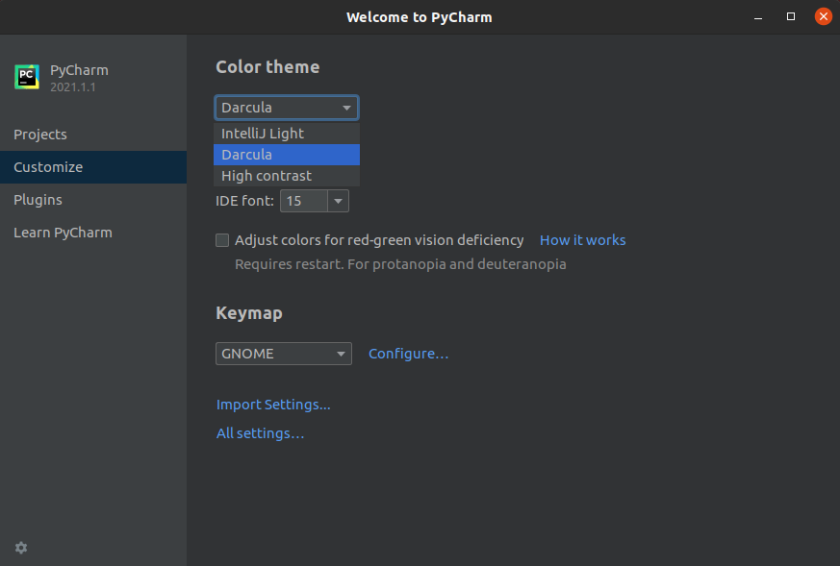Viewport: 840px width, 566px height.
Task: Click the Color theme heading
Action: (x=267, y=67)
